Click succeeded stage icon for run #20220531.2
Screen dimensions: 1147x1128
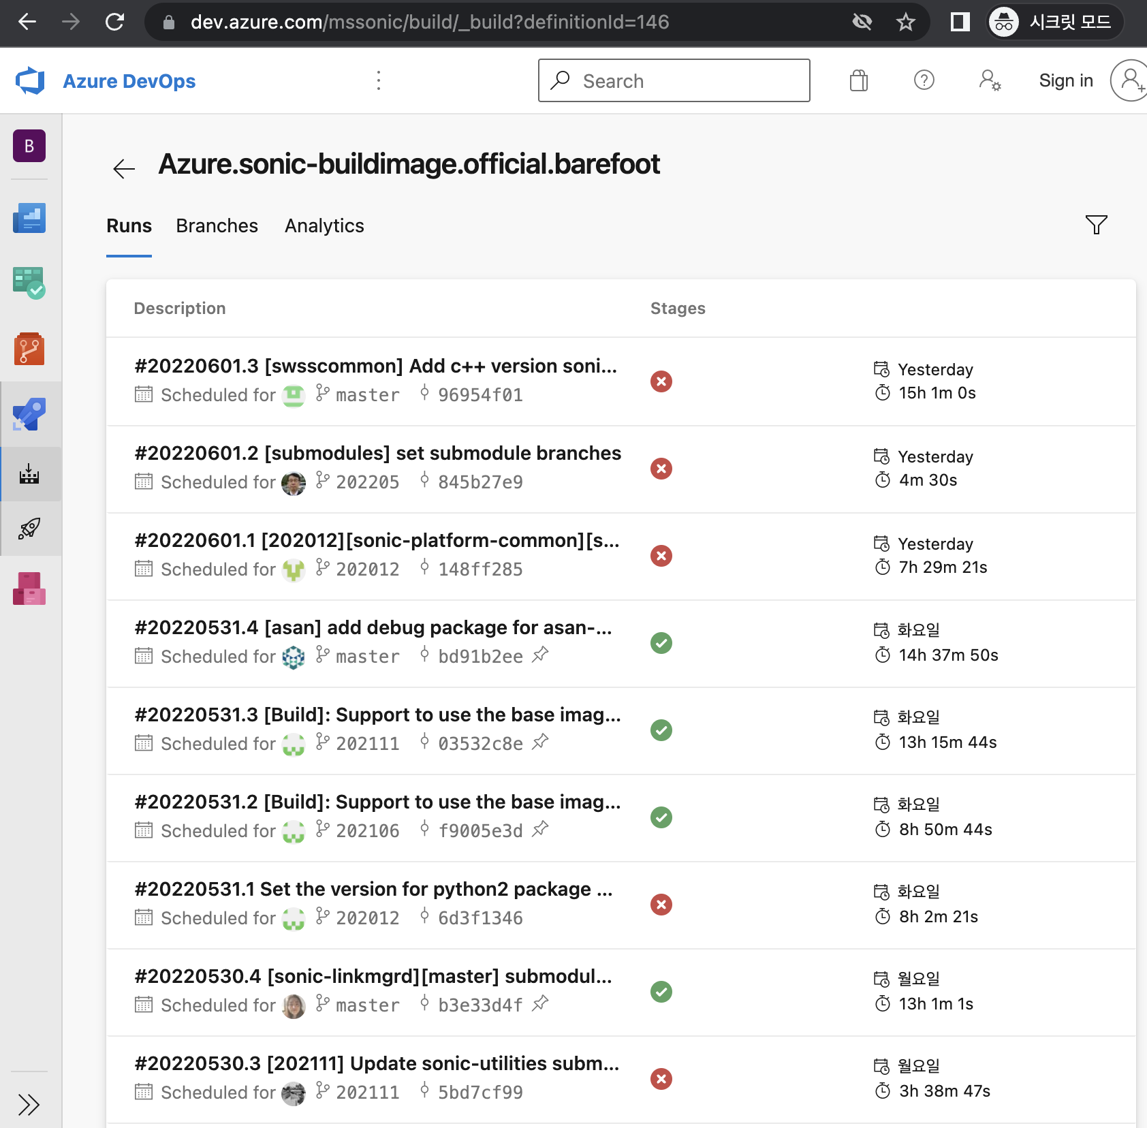[661, 817]
